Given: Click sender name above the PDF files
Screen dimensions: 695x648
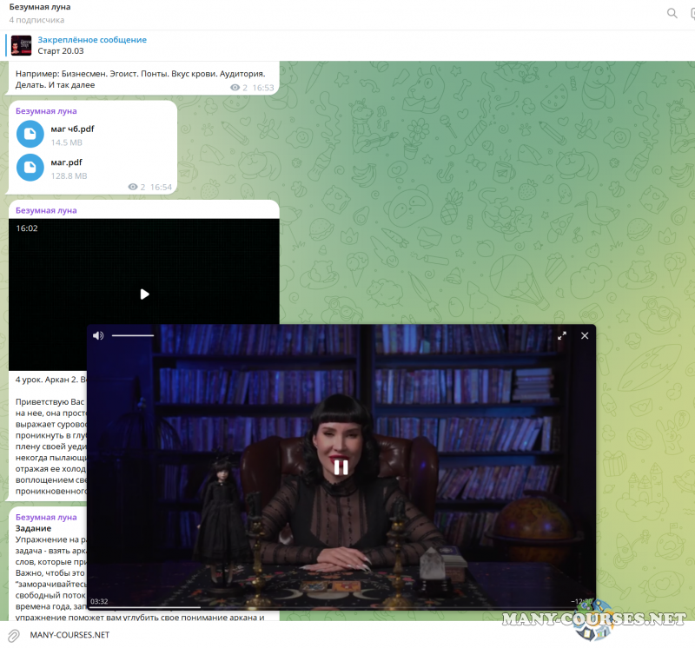Looking at the screenshot, I should pos(46,111).
